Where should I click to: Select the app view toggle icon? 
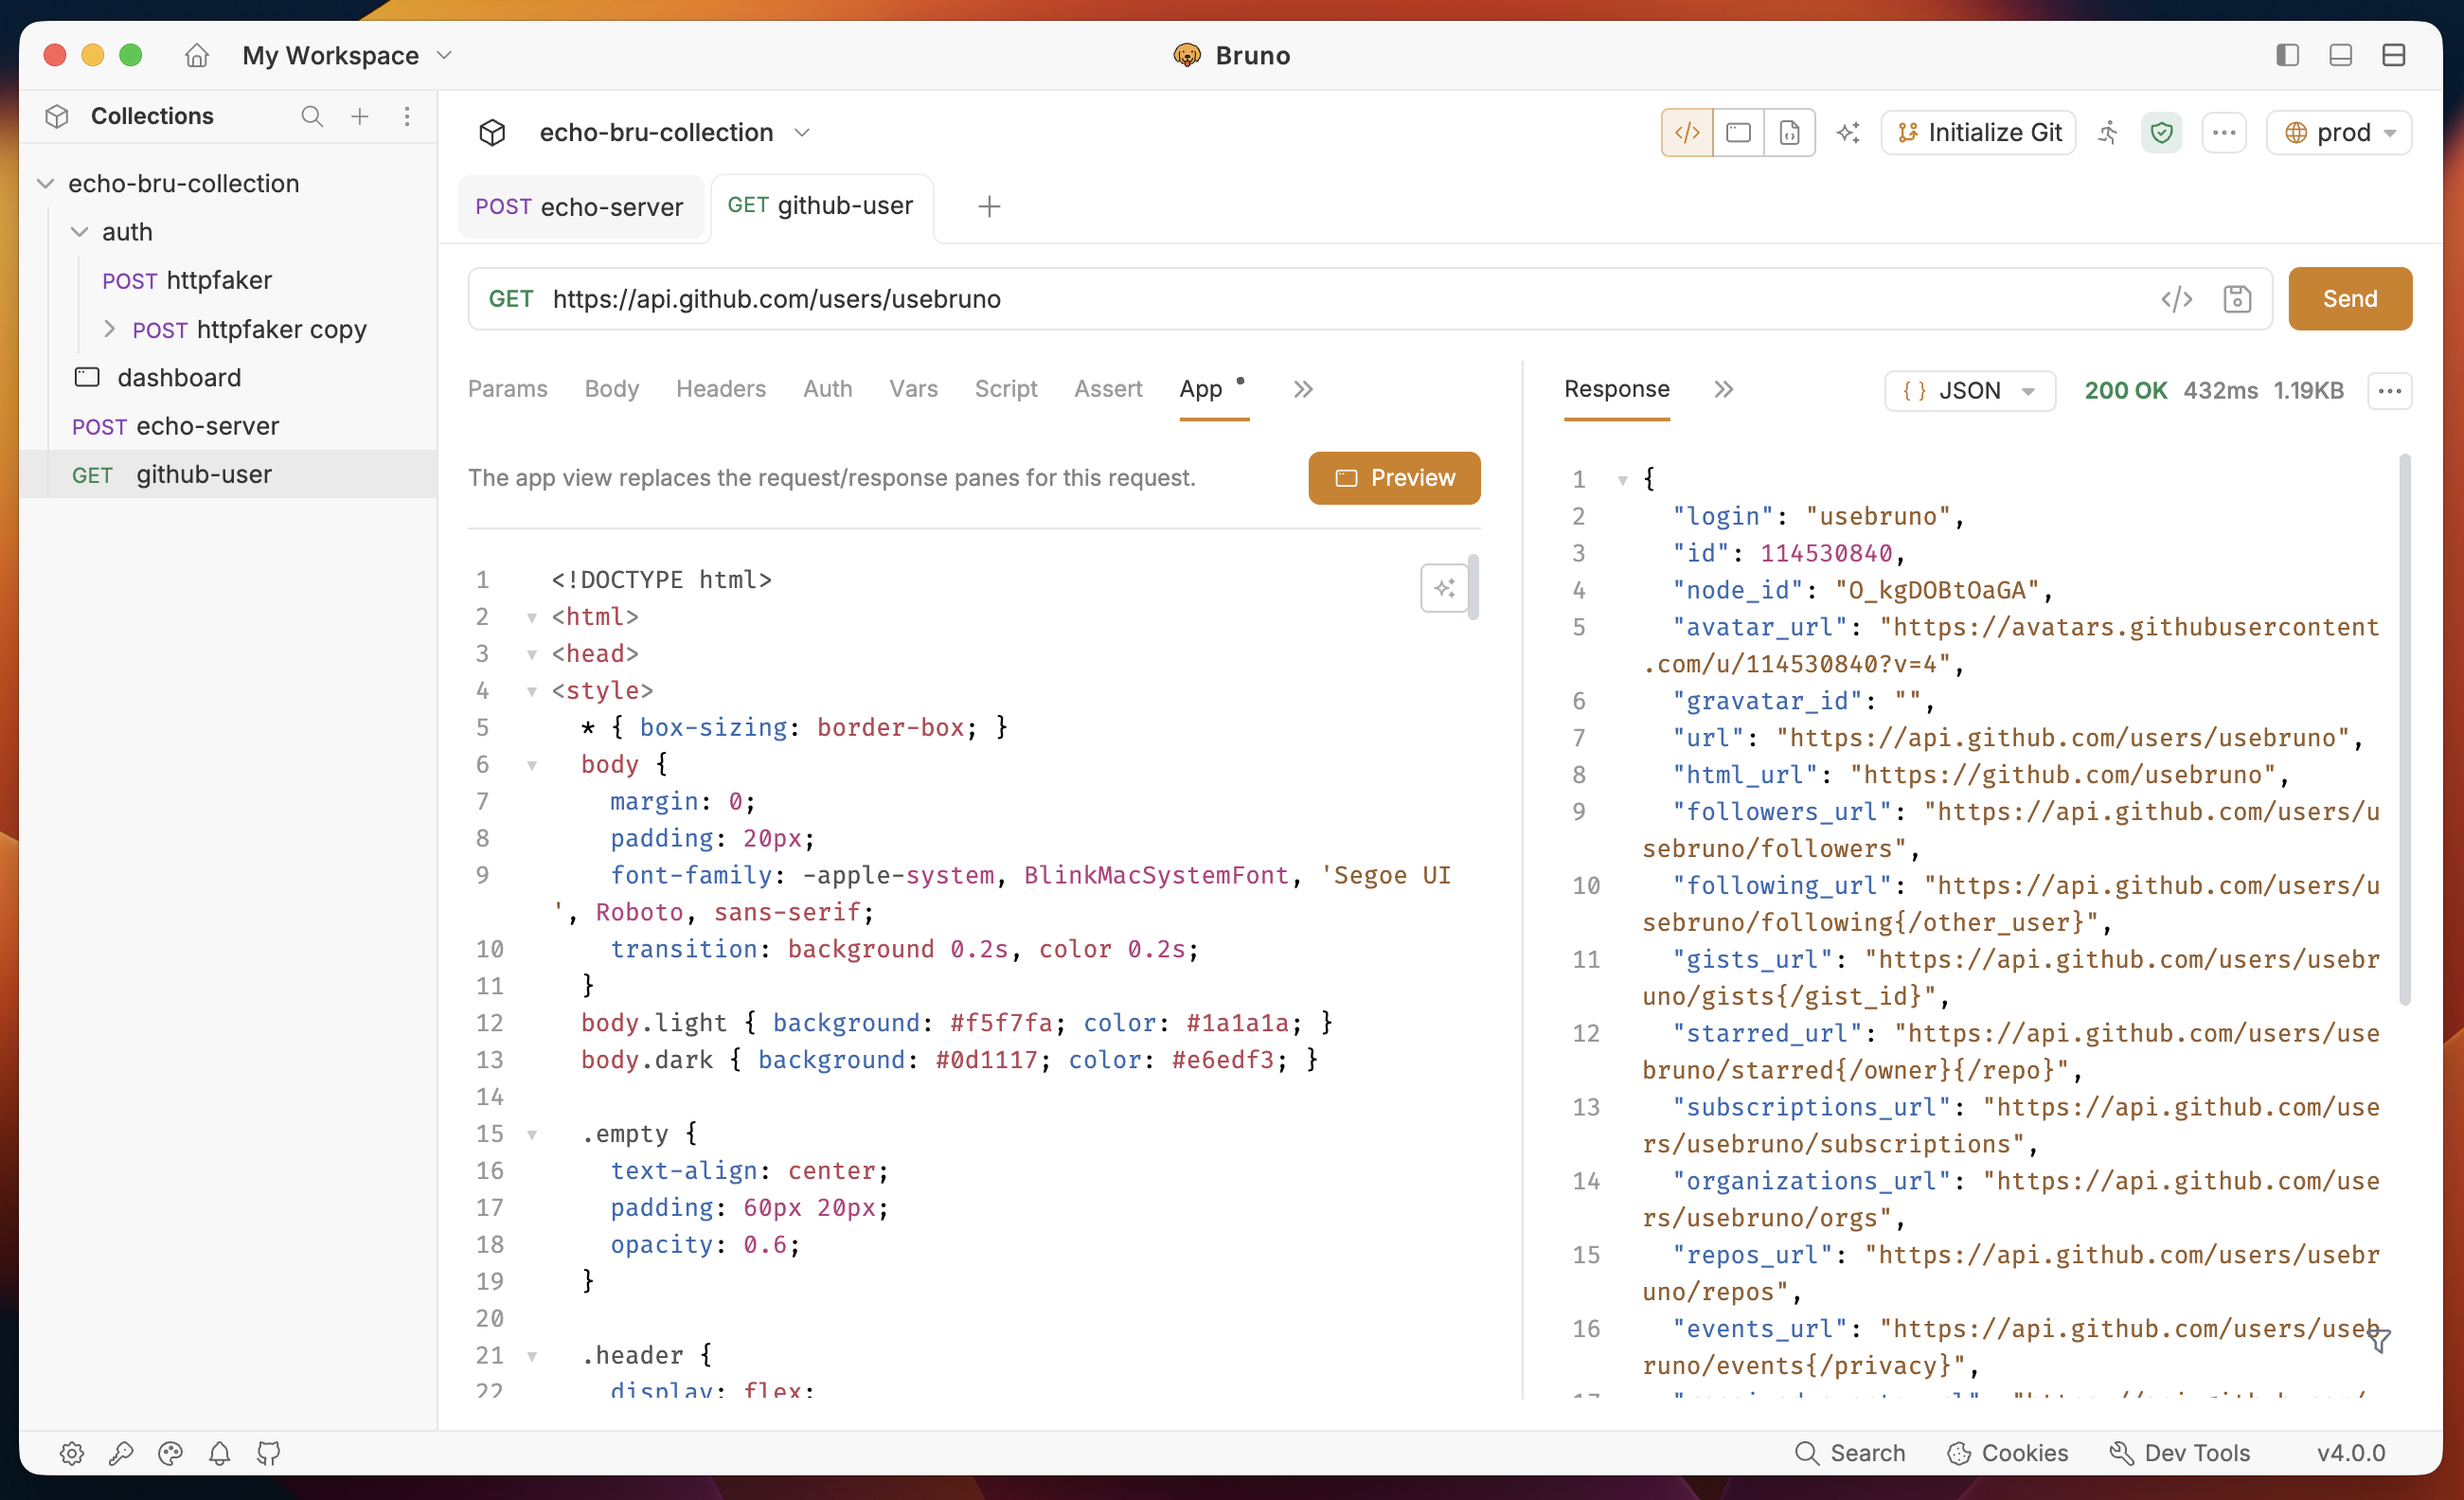point(1738,133)
